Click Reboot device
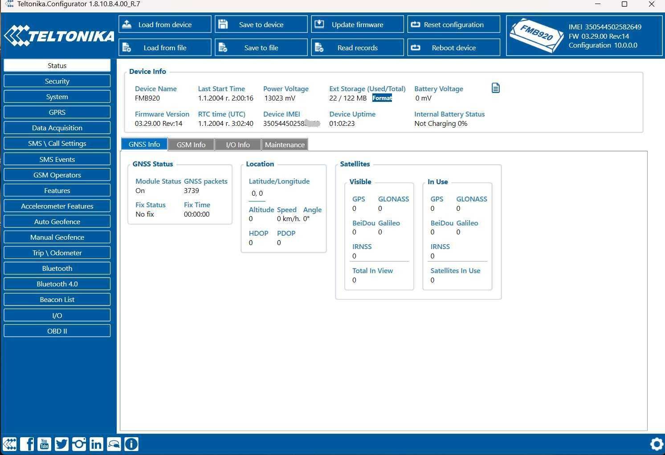The width and height of the screenshot is (665, 455). coord(453,48)
